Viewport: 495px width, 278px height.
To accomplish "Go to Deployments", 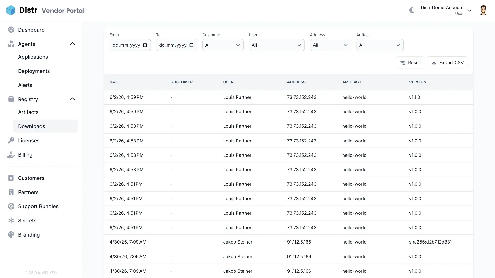I will pyautogui.click(x=34, y=71).
